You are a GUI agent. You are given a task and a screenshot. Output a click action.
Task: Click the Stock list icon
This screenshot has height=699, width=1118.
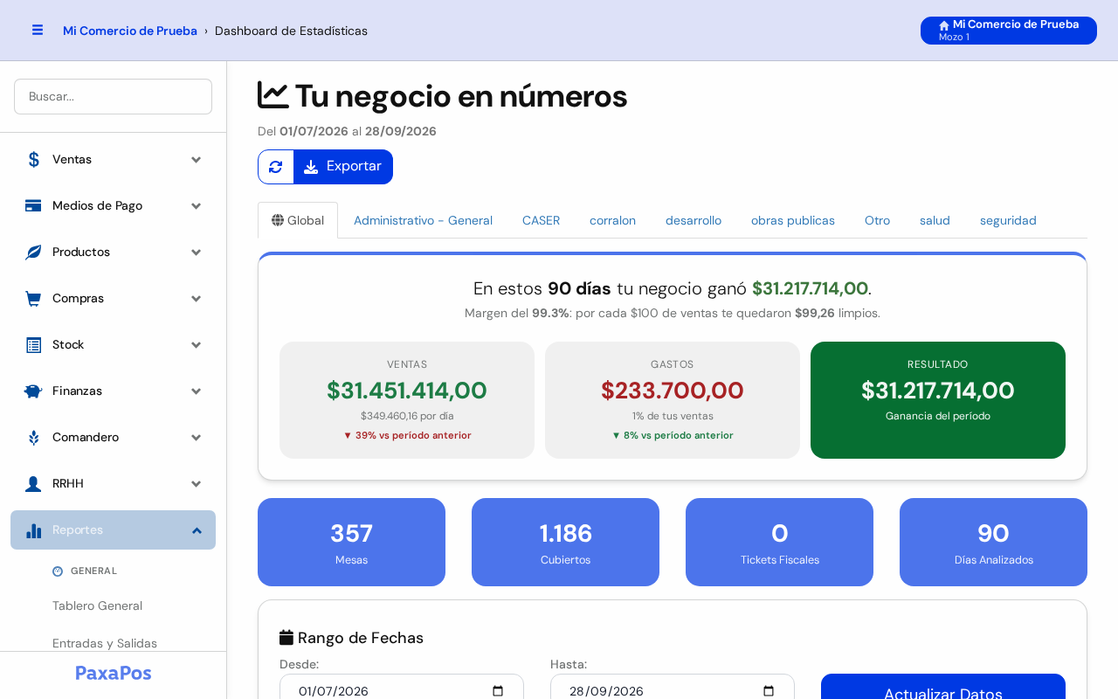pyautogui.click(x=33, y=345)
